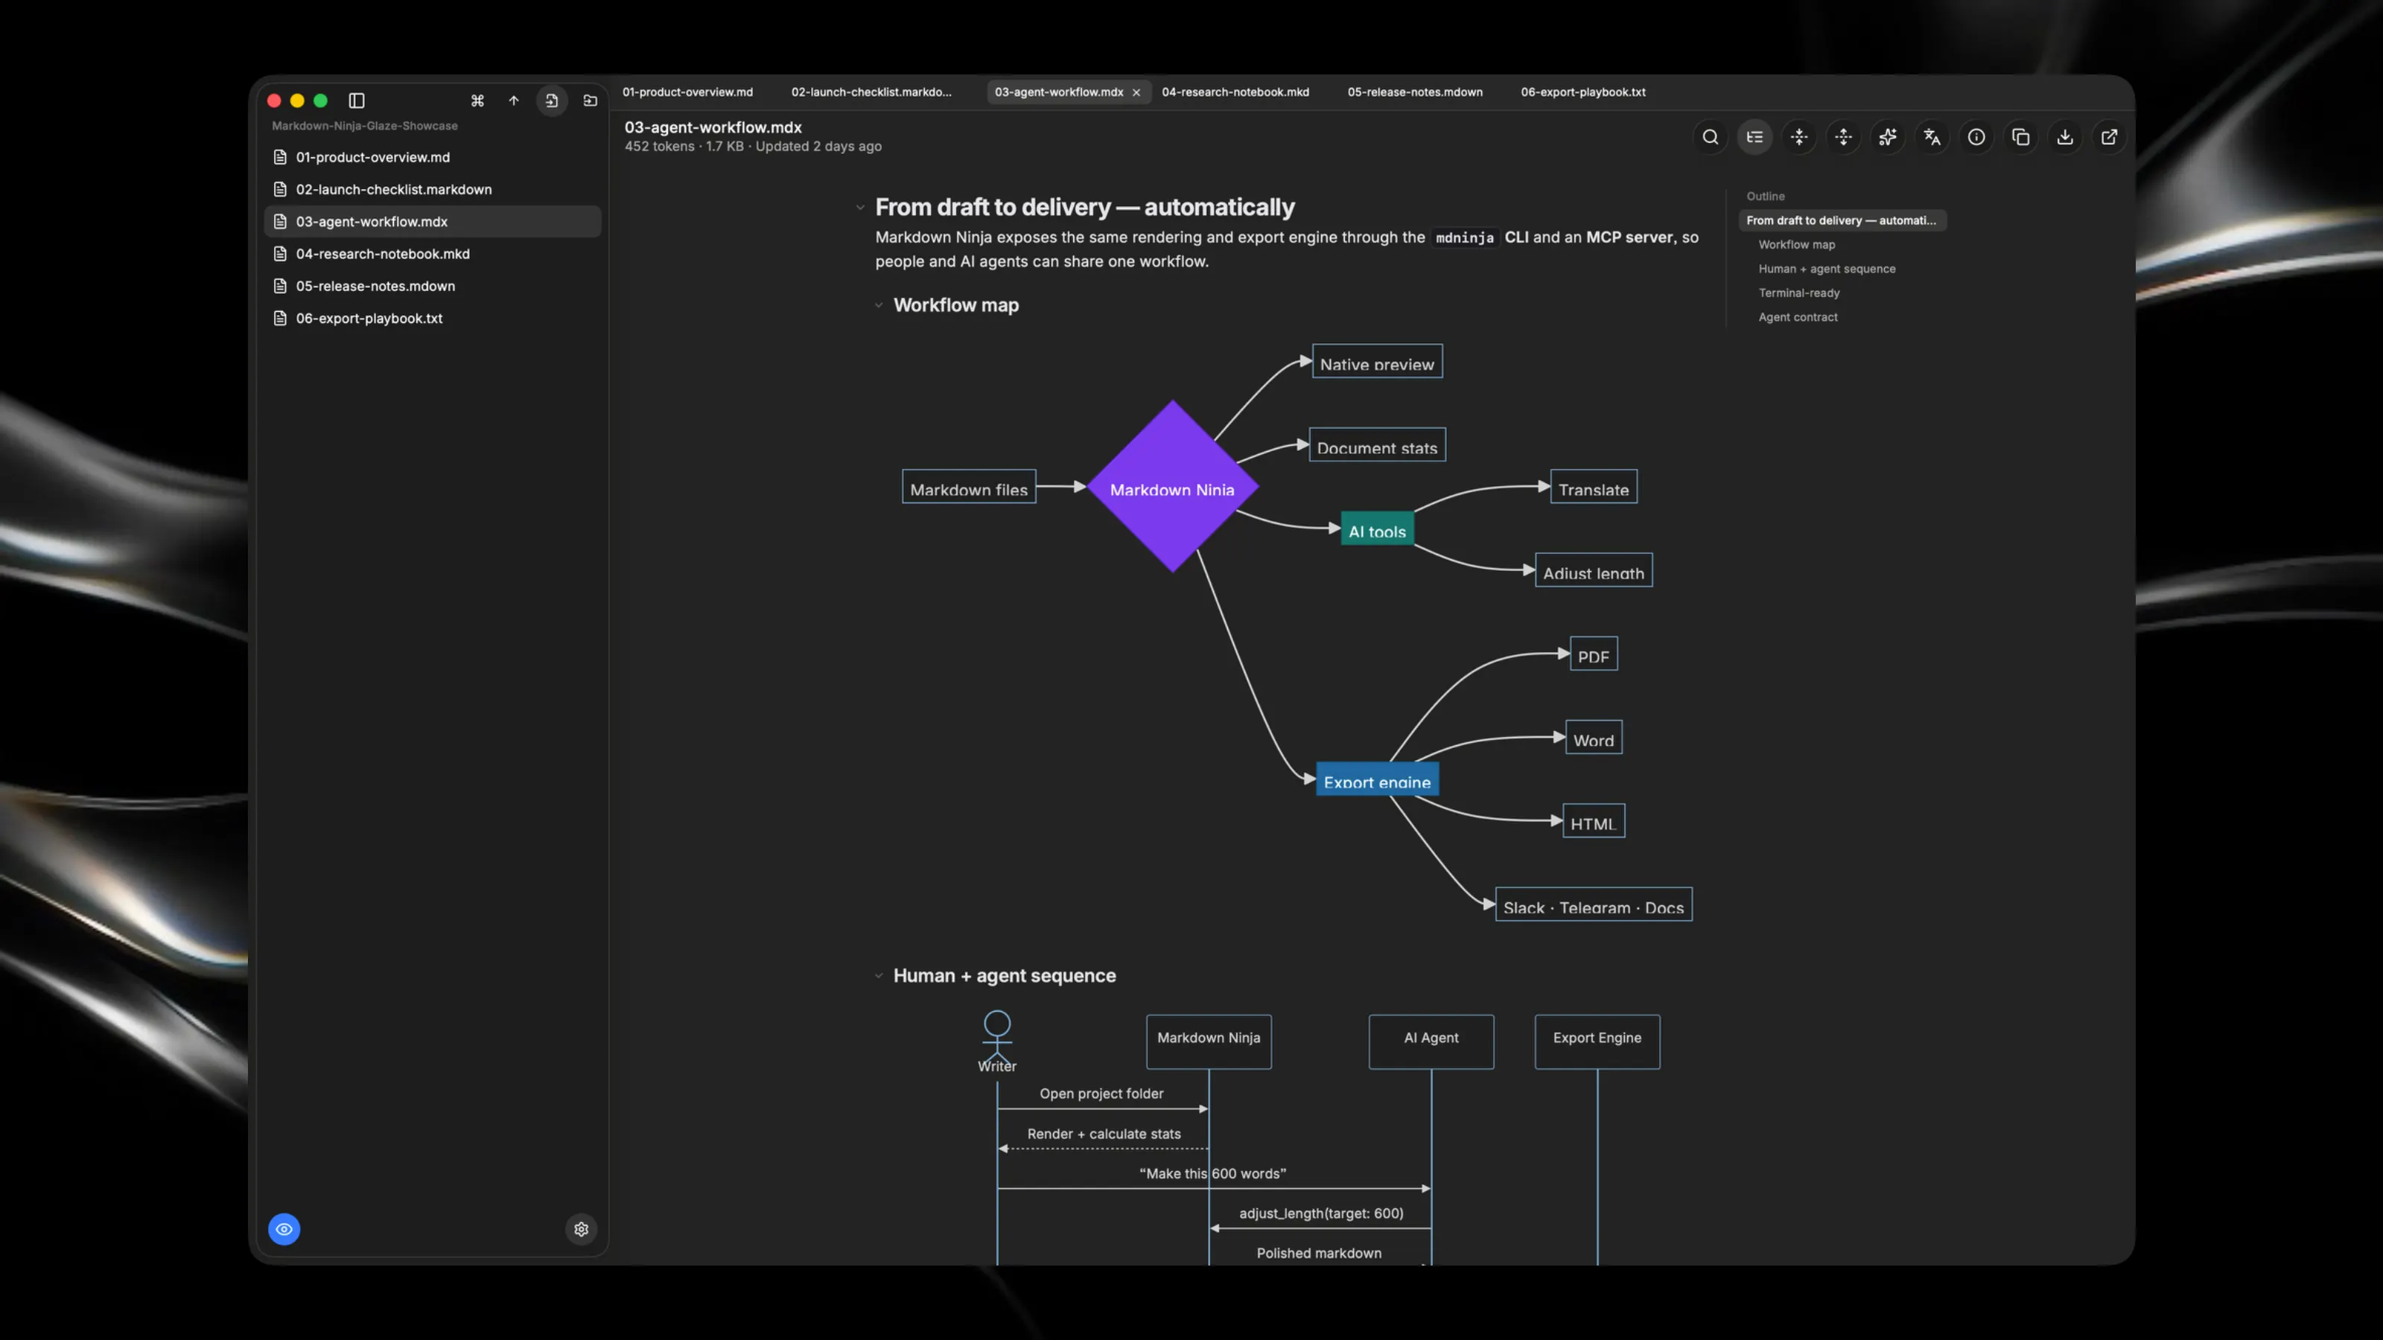Click the Translate diagram node

(1593, 488)
